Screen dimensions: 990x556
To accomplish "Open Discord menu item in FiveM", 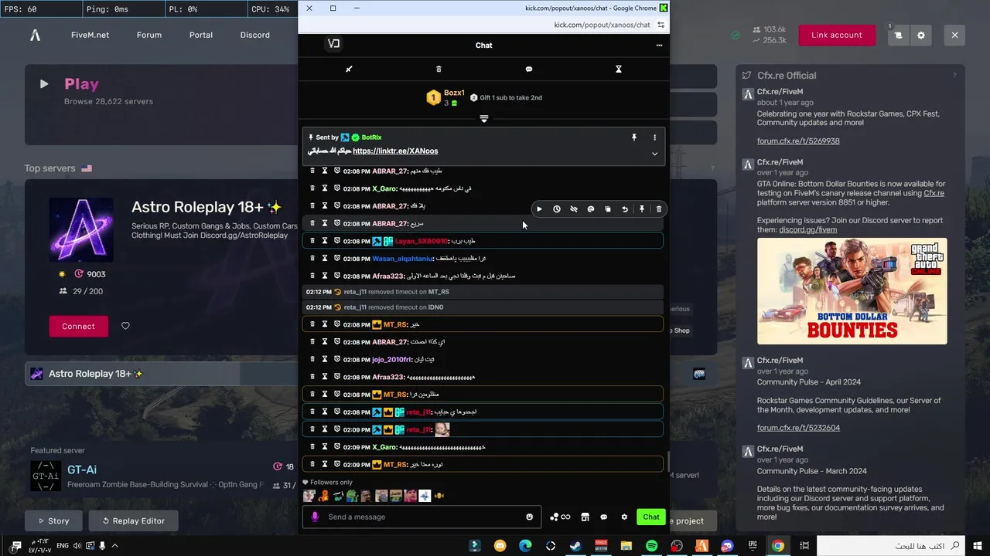I will [255, 35].
